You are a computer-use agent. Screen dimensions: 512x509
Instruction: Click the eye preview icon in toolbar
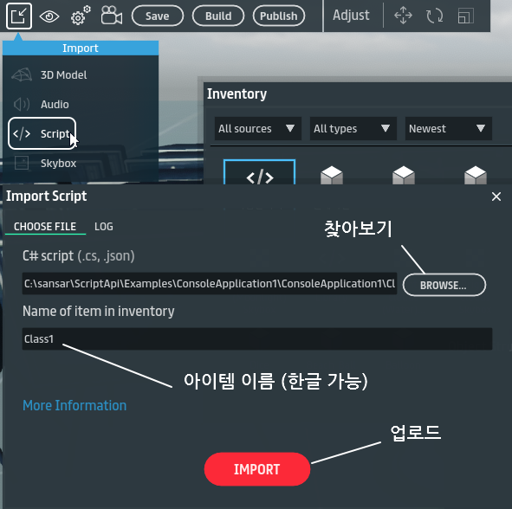49,16
